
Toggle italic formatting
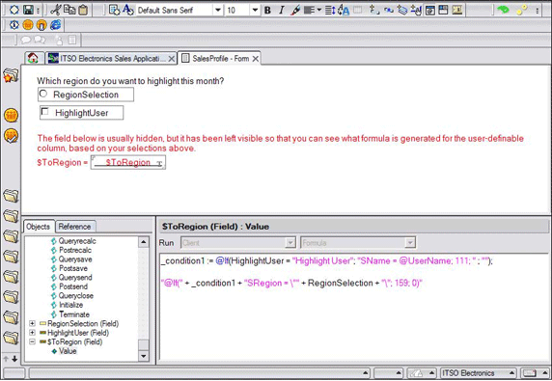[281, 11]
